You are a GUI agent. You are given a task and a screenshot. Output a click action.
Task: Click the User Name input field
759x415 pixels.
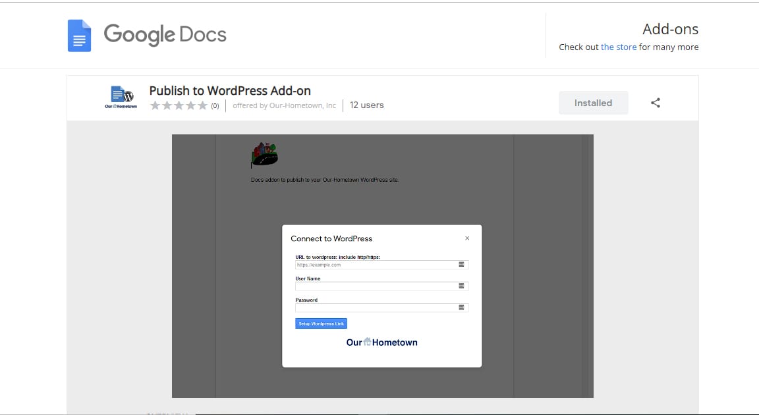pyautogui.click(x=382, y=286)
